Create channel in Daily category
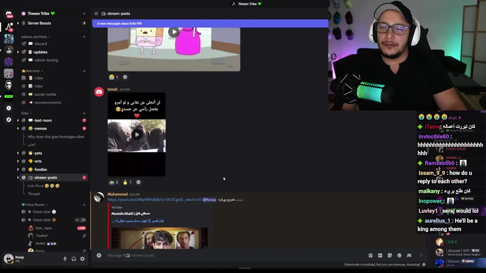Image resolution: width=486 pixels, height=273 pixels. [x=84, y=113]
